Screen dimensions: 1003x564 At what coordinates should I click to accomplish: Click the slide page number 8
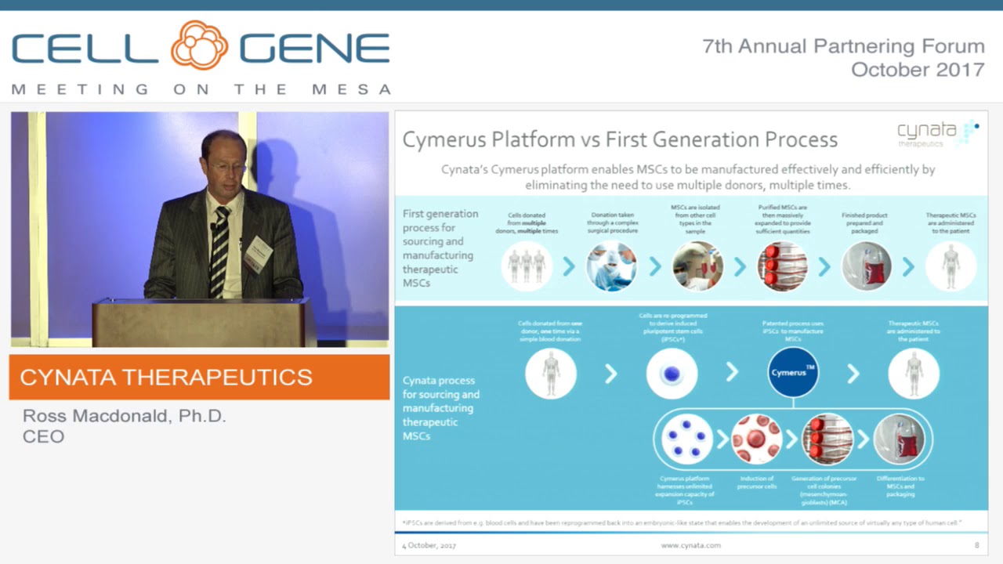pyautogui.click(x=976, y=545)
